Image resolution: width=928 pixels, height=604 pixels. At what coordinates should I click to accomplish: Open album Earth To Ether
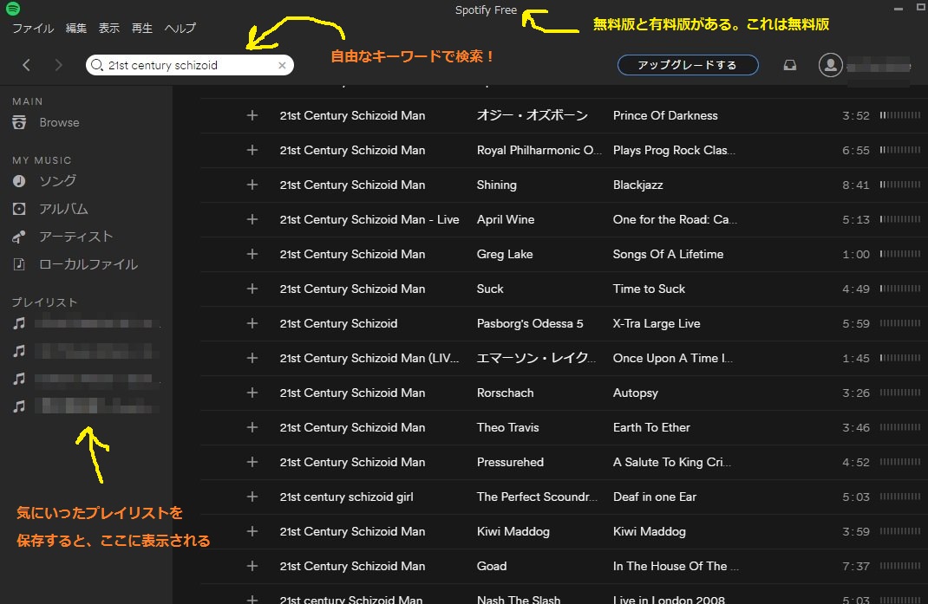pyautogui.click(x=651, y=427)
